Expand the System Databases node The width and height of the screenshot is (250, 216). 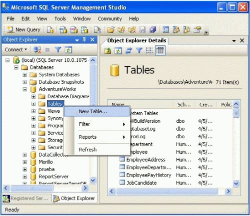pyautogui.click(x=24, y=75)
